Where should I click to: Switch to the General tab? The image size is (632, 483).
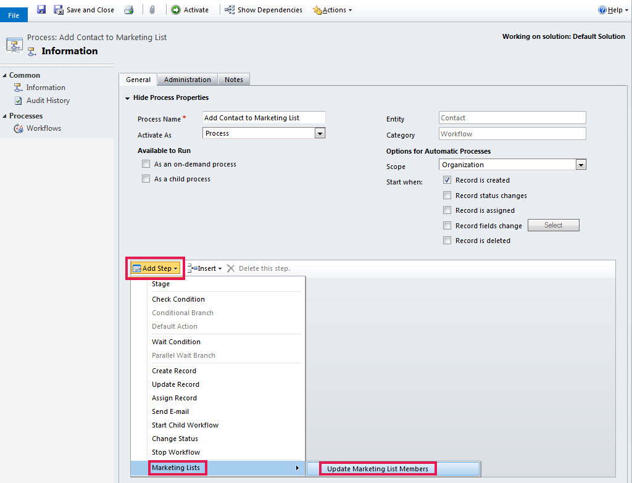[138, 80]
